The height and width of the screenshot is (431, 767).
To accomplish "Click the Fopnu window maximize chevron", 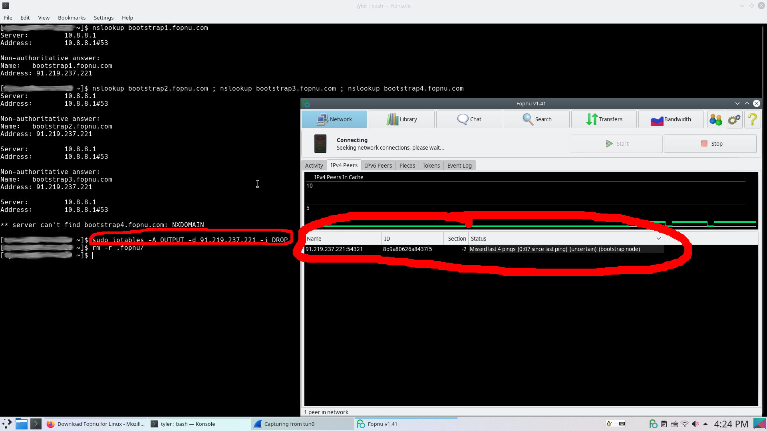I will pos(747,103).
